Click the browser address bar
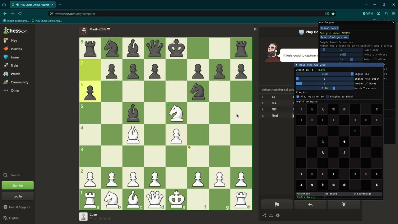The image size is (398, 224). [x=187, y=14]
